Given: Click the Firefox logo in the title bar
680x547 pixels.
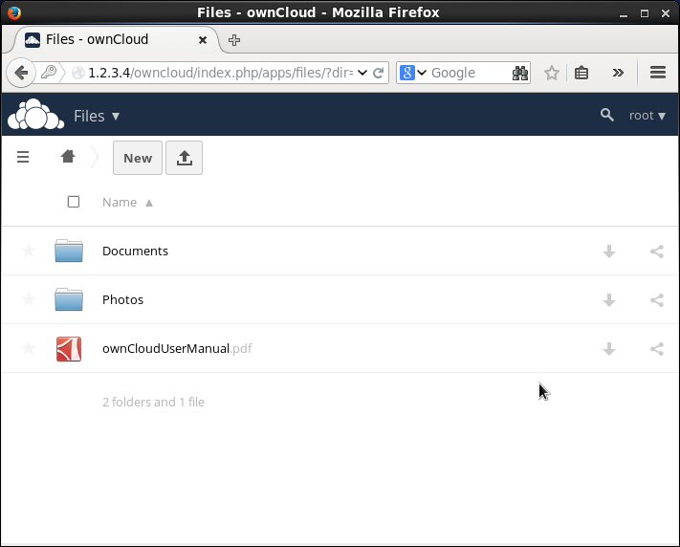Looking at the screenshot, I should coord(14,12).
